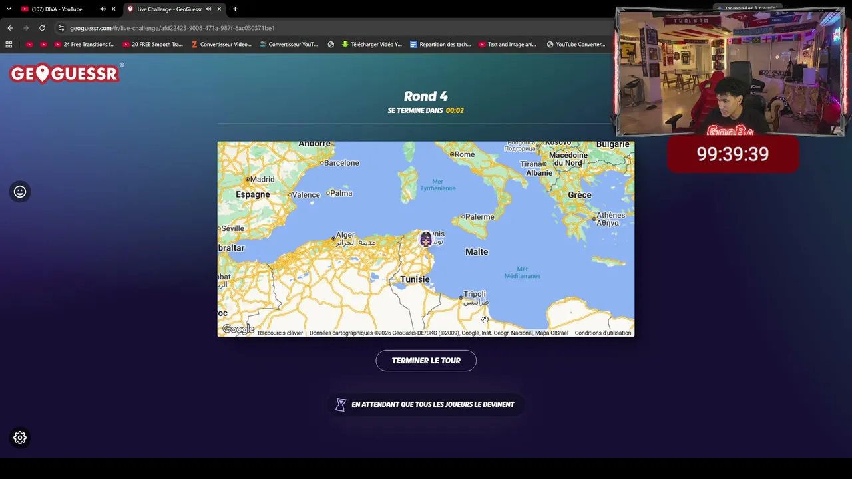The height and width of the screenshot is (479, 852).
Task: Click the Grèce country label on map
Action: [580, 195]
